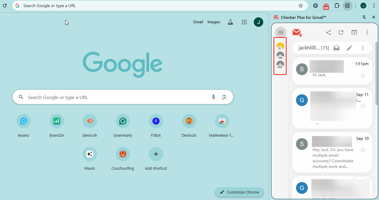Open the Checker Plus hamburger menu
The width and height of the screenshot is (379, 200).
(280, 32)
